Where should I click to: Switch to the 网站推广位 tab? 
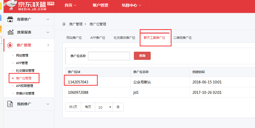(x=74, y=38)
